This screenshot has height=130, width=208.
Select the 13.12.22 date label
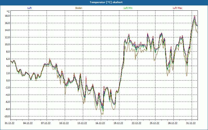pos(82,123)
